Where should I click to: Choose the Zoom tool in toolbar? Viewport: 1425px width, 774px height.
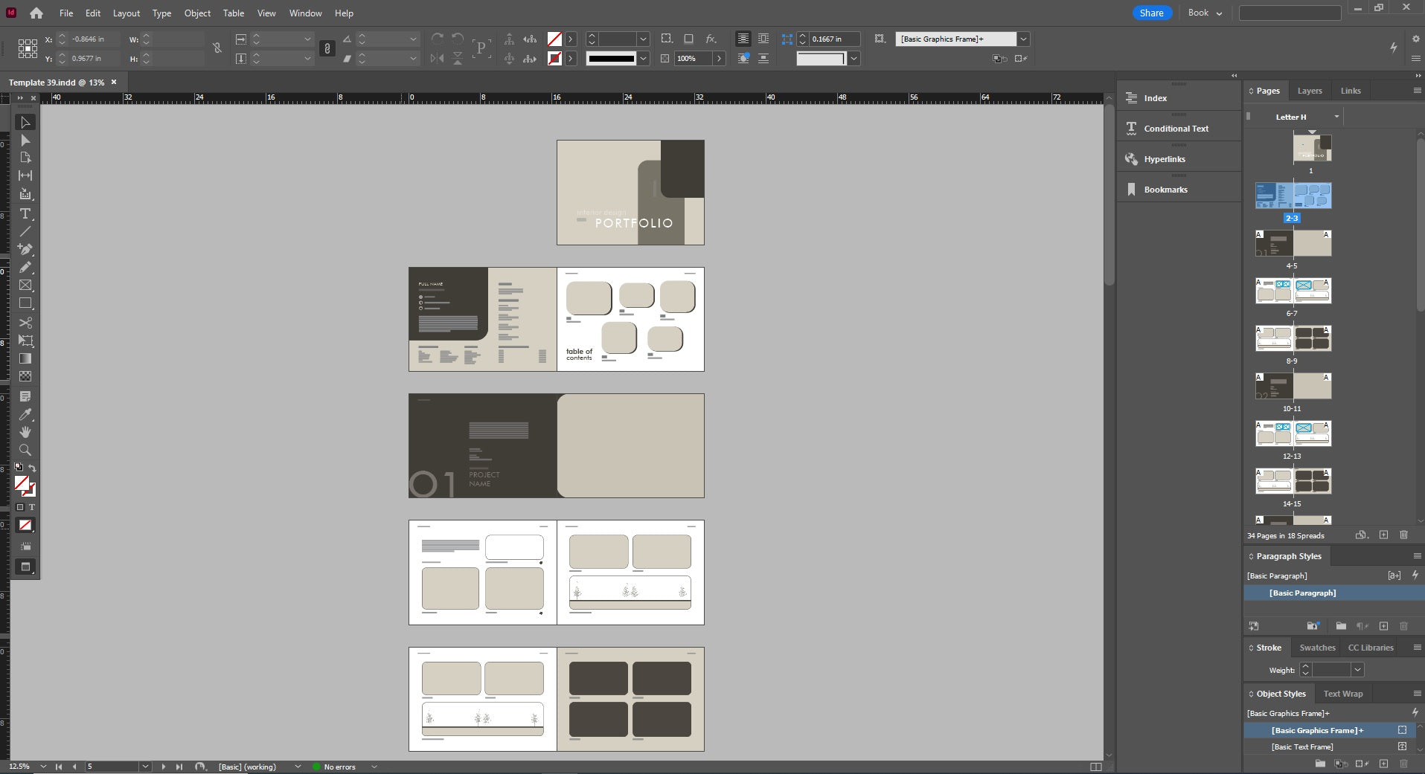(x=25, y=450)
